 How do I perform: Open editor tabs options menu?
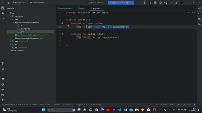click(x=194, y=8)
